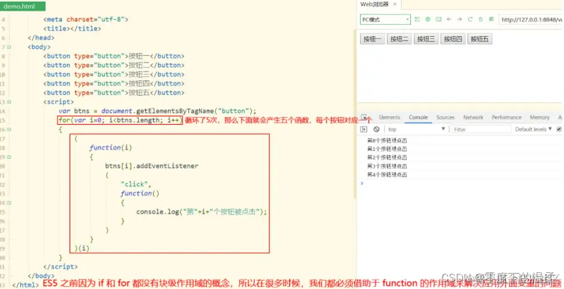Go forward with the right arrow icon
The image size is (564, 289).
(459, 20)
